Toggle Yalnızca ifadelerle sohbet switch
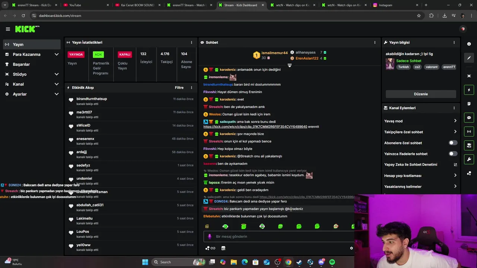Image resolution: width=477 pixels, height=268 pixels. click(x=453, y=154)
